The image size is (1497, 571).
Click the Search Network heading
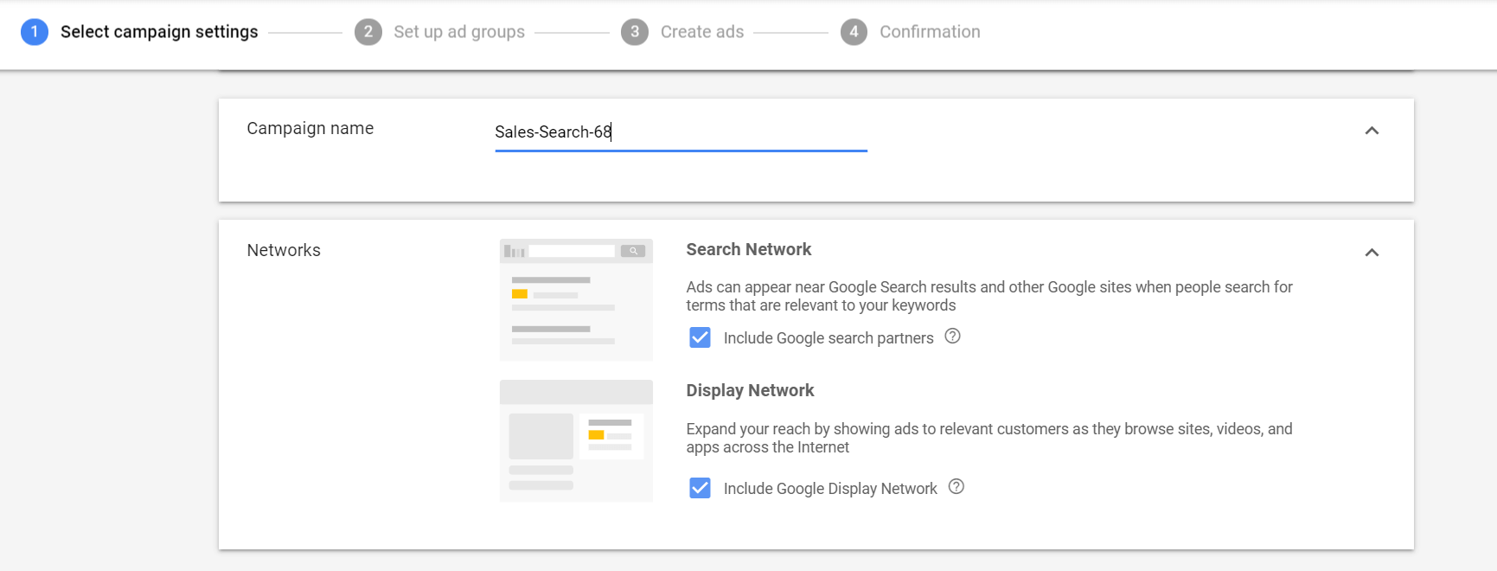click(749, 249)
